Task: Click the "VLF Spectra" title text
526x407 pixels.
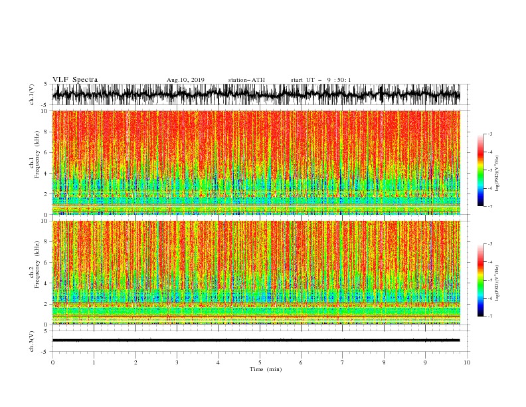Action: 75,80
